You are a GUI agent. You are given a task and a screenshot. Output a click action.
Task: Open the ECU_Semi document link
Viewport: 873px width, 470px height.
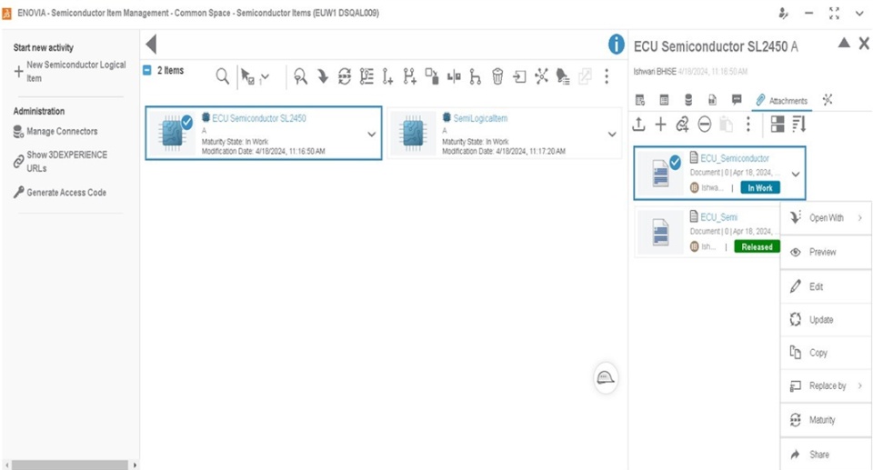(718, 217)
